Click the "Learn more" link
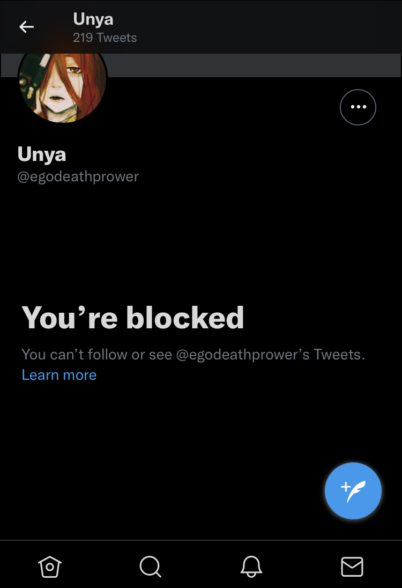The width and height of the screenshot is (402, 588). (x=59, y=375)
